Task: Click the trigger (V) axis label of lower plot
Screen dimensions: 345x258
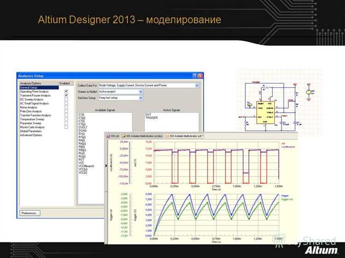Action: pyautogui.click(x=135, y=214)
